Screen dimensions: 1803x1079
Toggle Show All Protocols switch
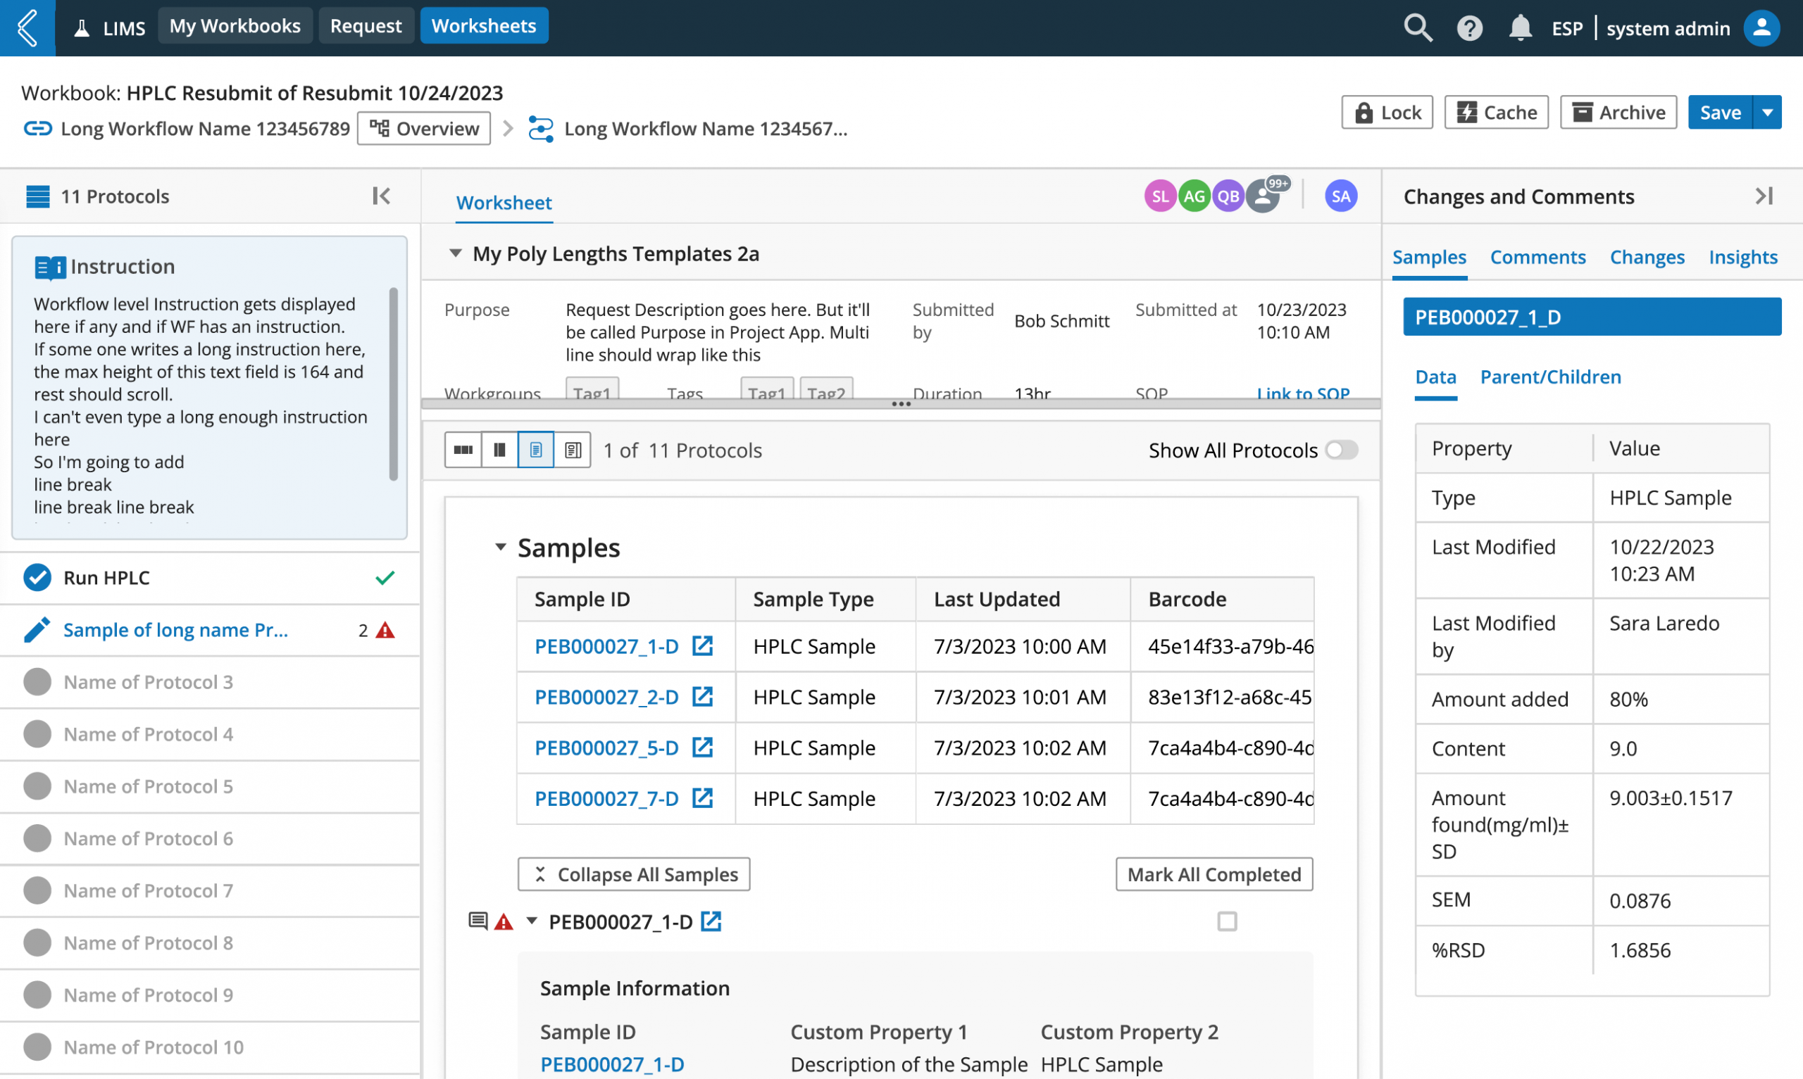pos(1340,450)
